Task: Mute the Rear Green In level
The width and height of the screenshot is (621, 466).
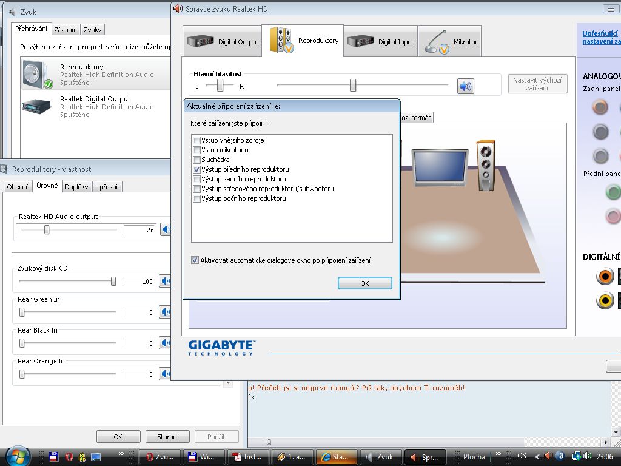Action: point(165,312)
